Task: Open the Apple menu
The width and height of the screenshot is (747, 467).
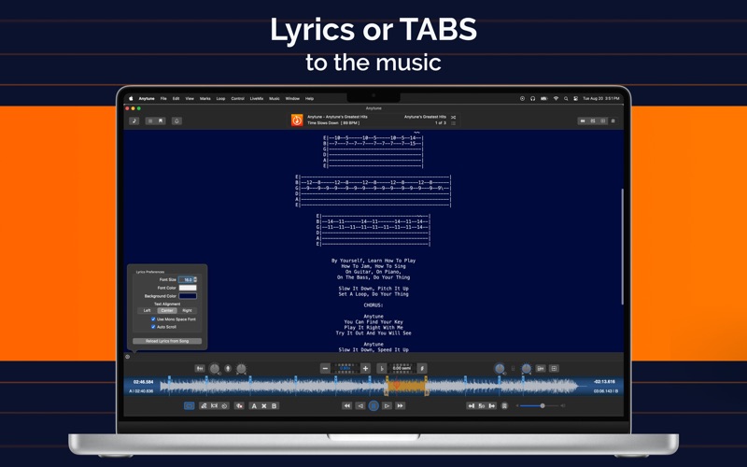Action: 131,99
